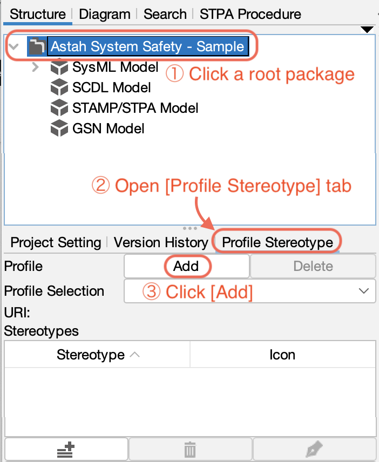Select the GSN Model tree item
The height and width of the screenshot is (462, 379).
(x=108, y=128)
